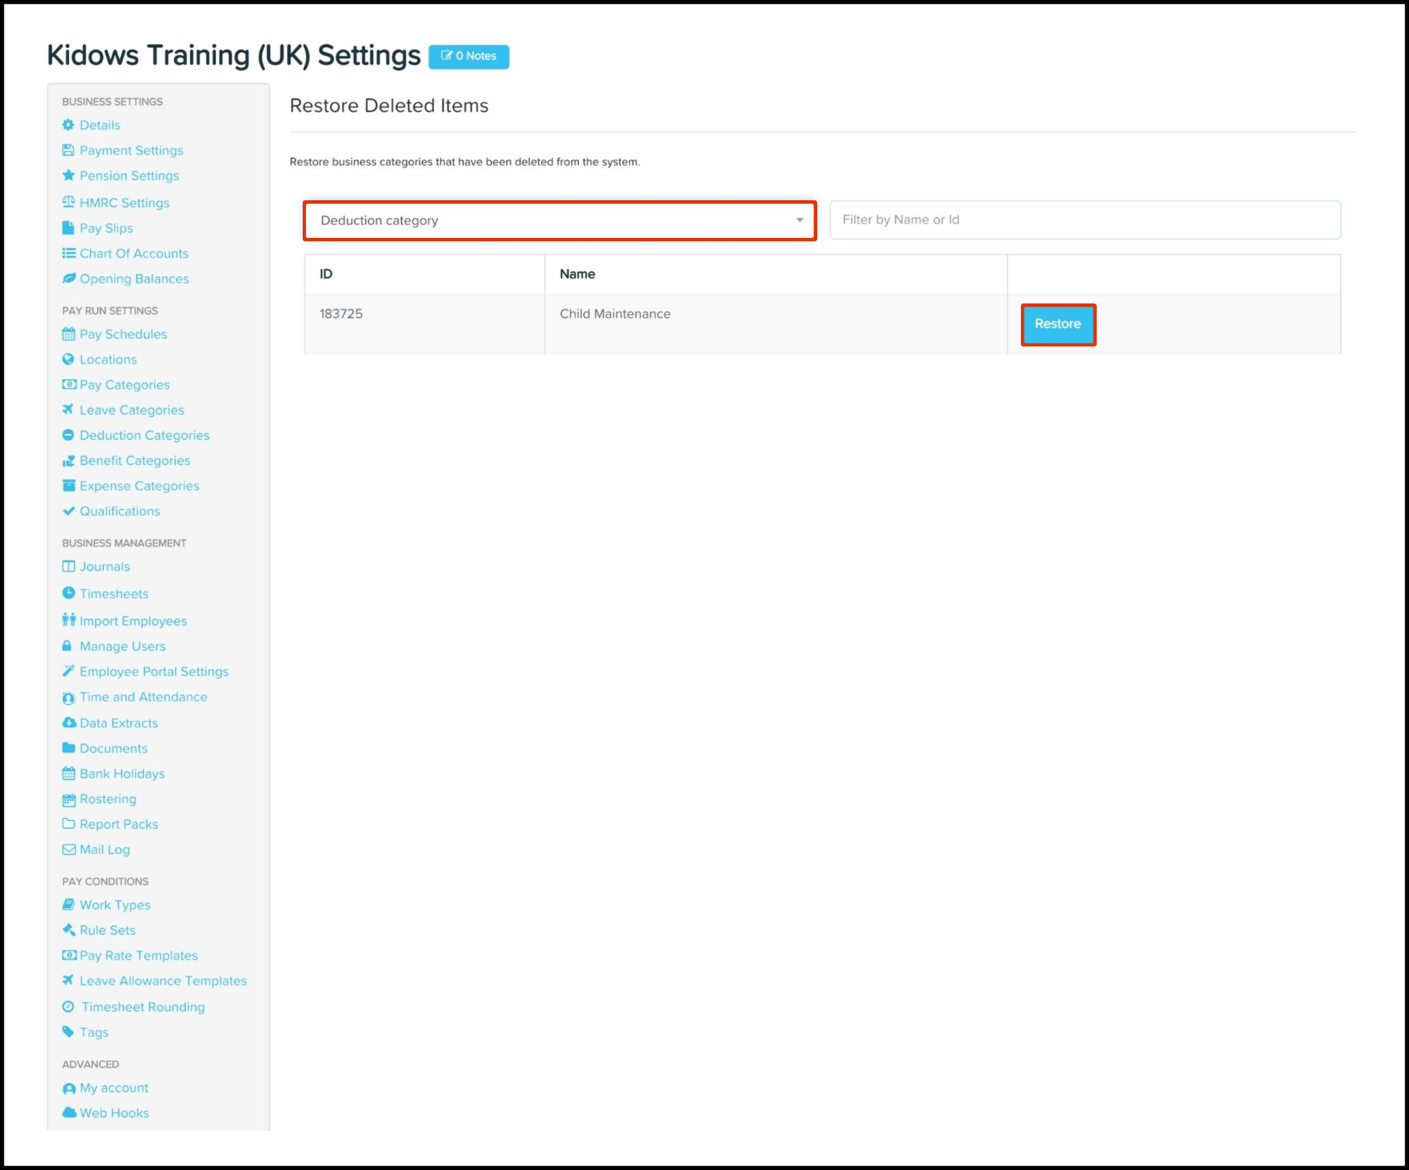Go to Bank Holidays page

(x=122, y=774)
